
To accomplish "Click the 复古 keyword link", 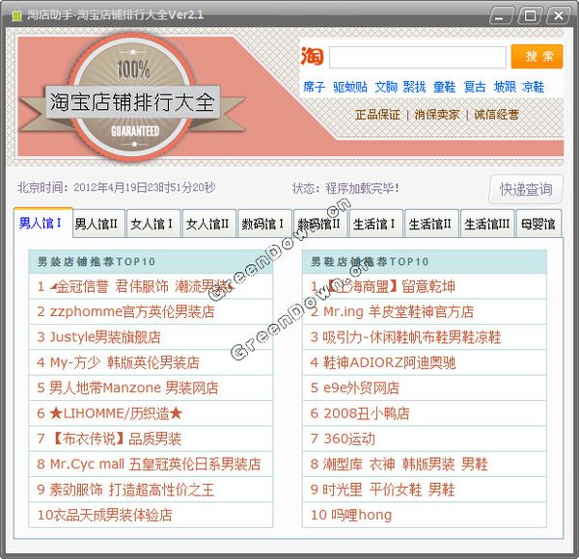I will point(475,87).
